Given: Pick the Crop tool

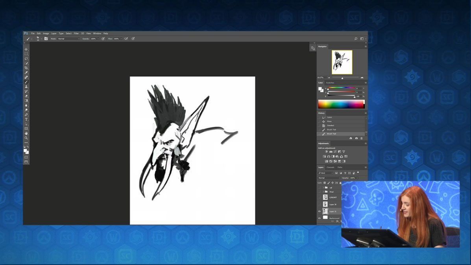Looking at the screenshot, I should [26, 68].
